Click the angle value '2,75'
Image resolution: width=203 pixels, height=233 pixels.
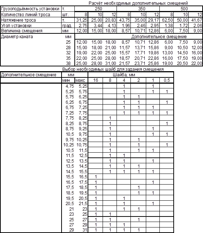[x=83, y=26]
